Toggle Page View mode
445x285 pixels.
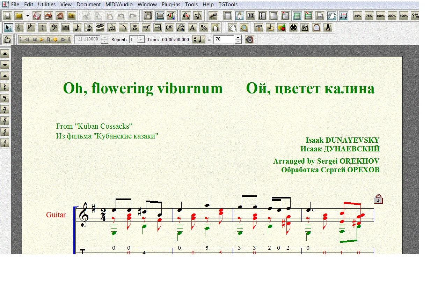160,16
